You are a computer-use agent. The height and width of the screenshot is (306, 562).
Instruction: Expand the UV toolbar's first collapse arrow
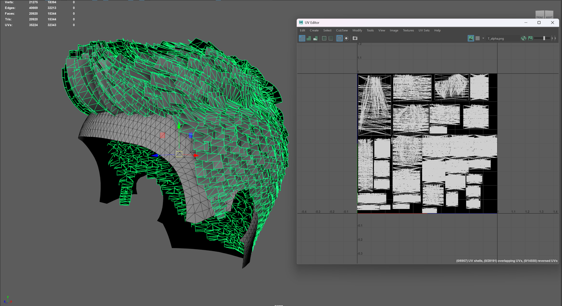tap(552, 38)
